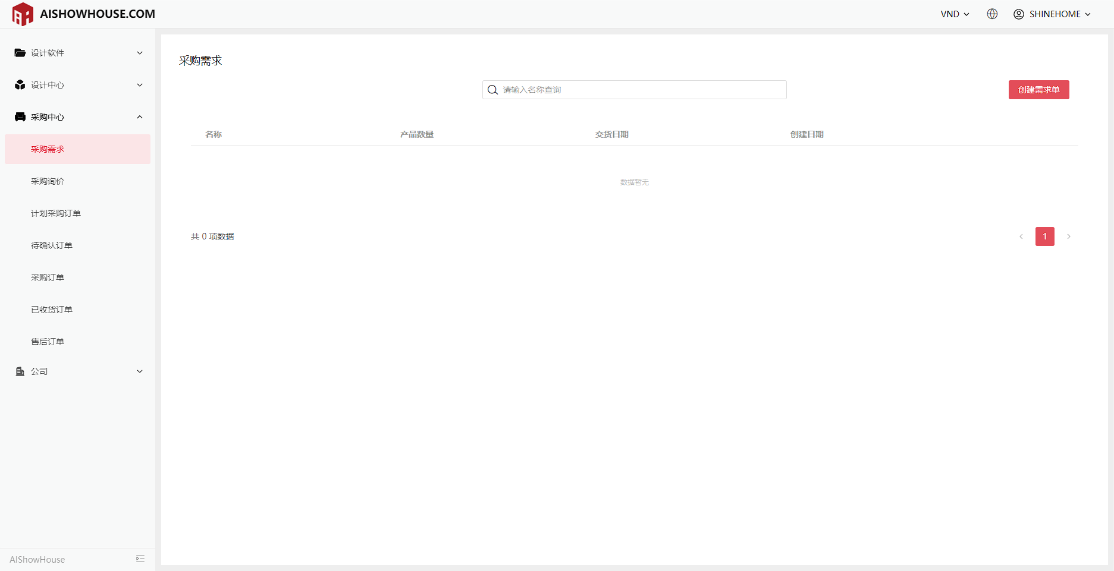
Task: Click the 设计中心 cube icon
Action: (20, 85)
